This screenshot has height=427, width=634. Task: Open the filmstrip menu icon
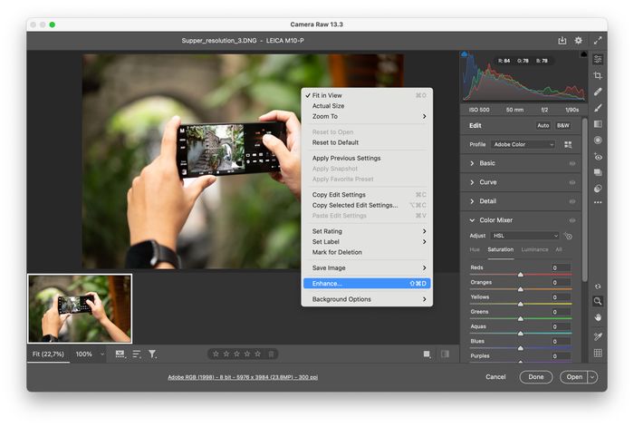click(120, 354)
